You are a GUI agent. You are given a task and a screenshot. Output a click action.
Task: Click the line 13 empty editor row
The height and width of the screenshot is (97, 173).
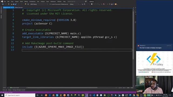coord(77,50)
